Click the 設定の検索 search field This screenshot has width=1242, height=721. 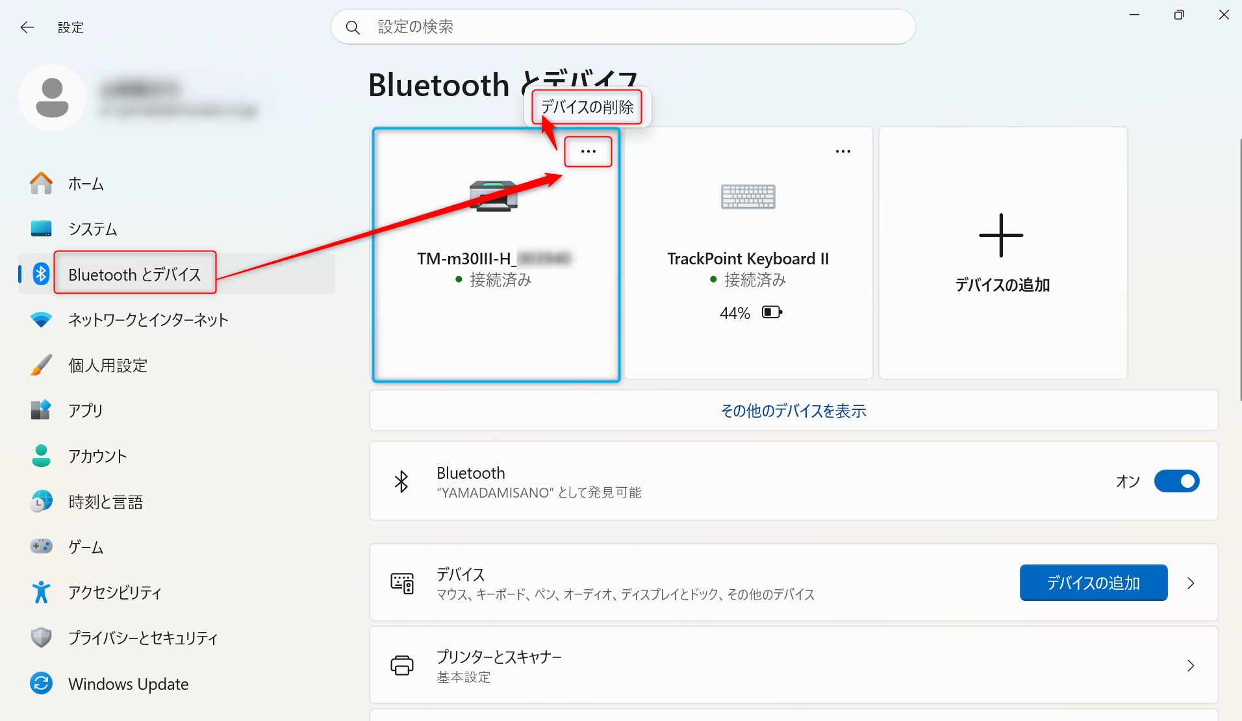pyautogui.click(x=624, y=27)
